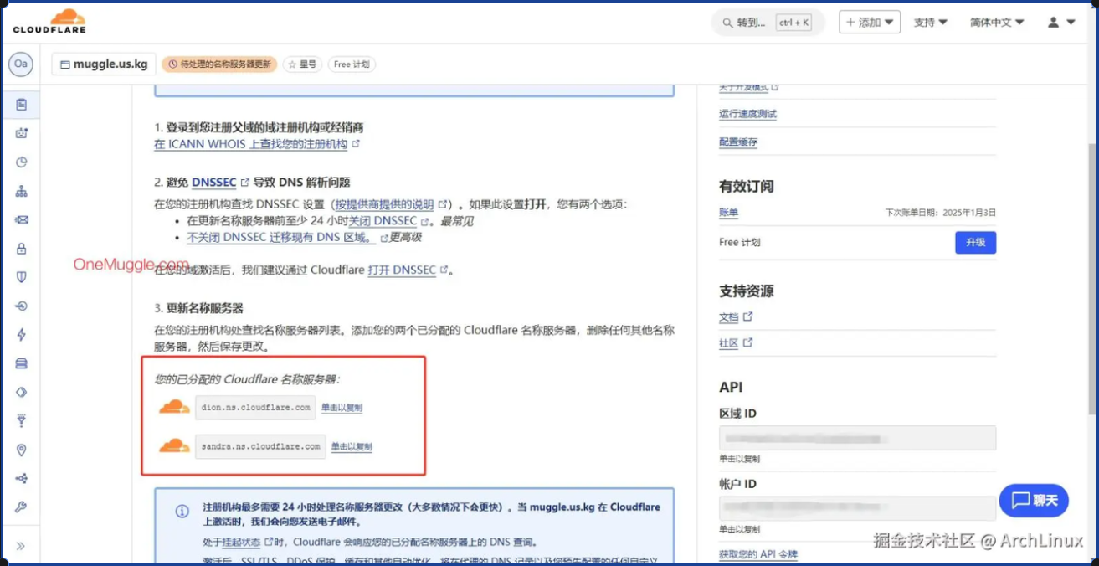Open the Caching storage sidebar icon
The height and width of the screenshot is (566, 1099).
click(x=21, y=363)
